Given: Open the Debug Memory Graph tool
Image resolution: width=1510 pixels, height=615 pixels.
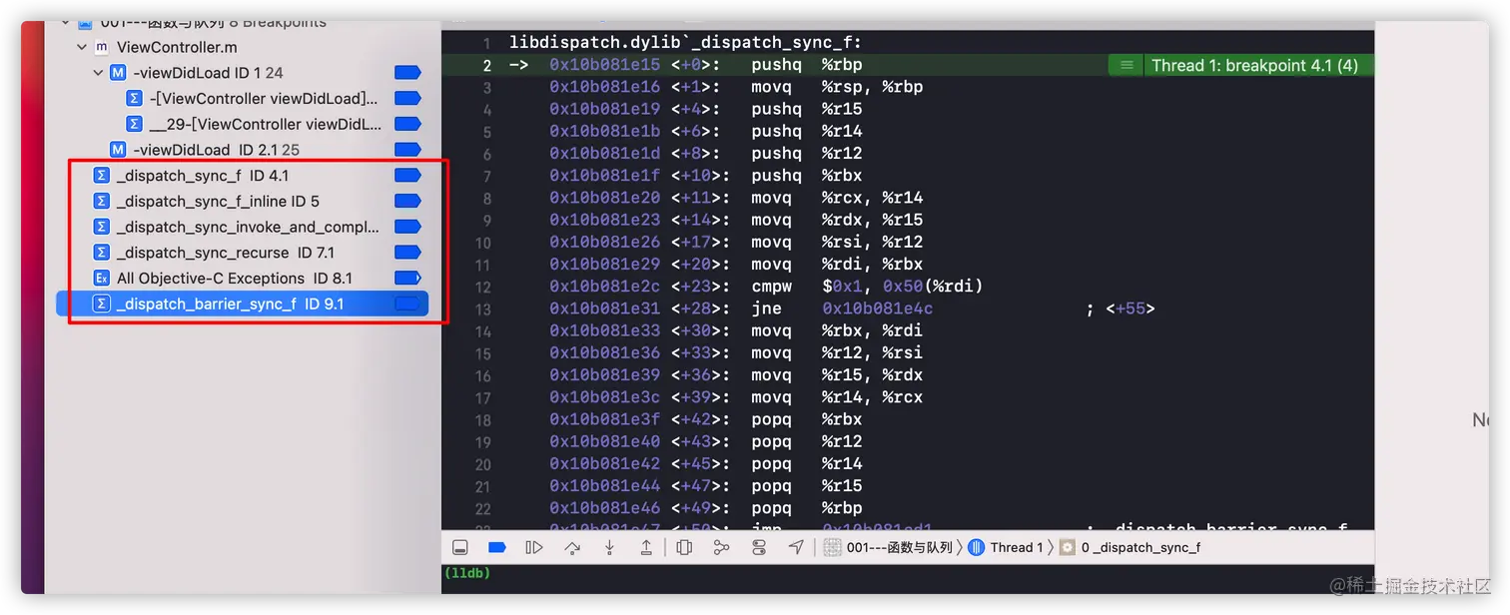Looking at the screenshot, I should [x=721, y=547].
